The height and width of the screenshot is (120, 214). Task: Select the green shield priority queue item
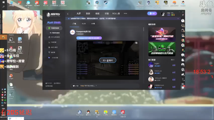coord(54,28)
